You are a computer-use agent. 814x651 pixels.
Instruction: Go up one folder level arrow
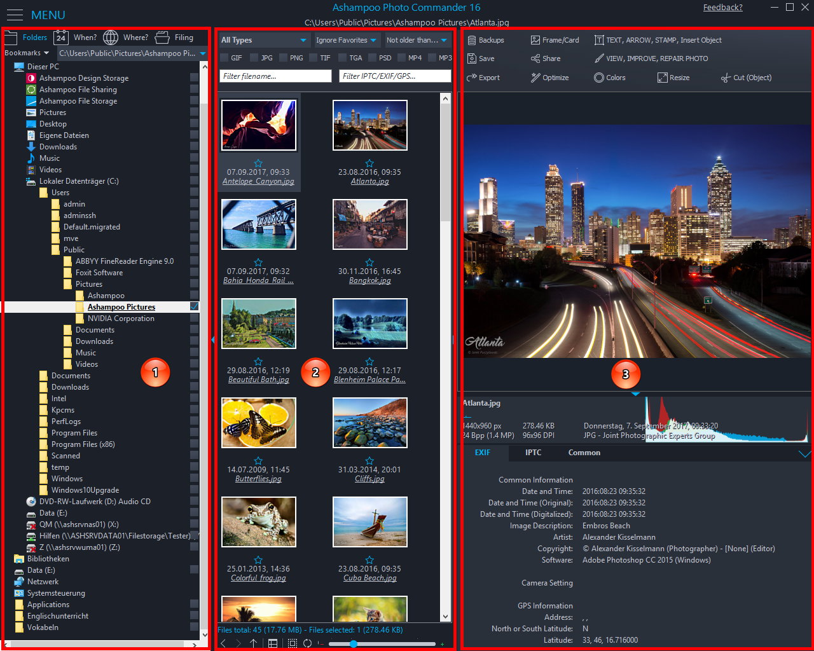point(253,643)
